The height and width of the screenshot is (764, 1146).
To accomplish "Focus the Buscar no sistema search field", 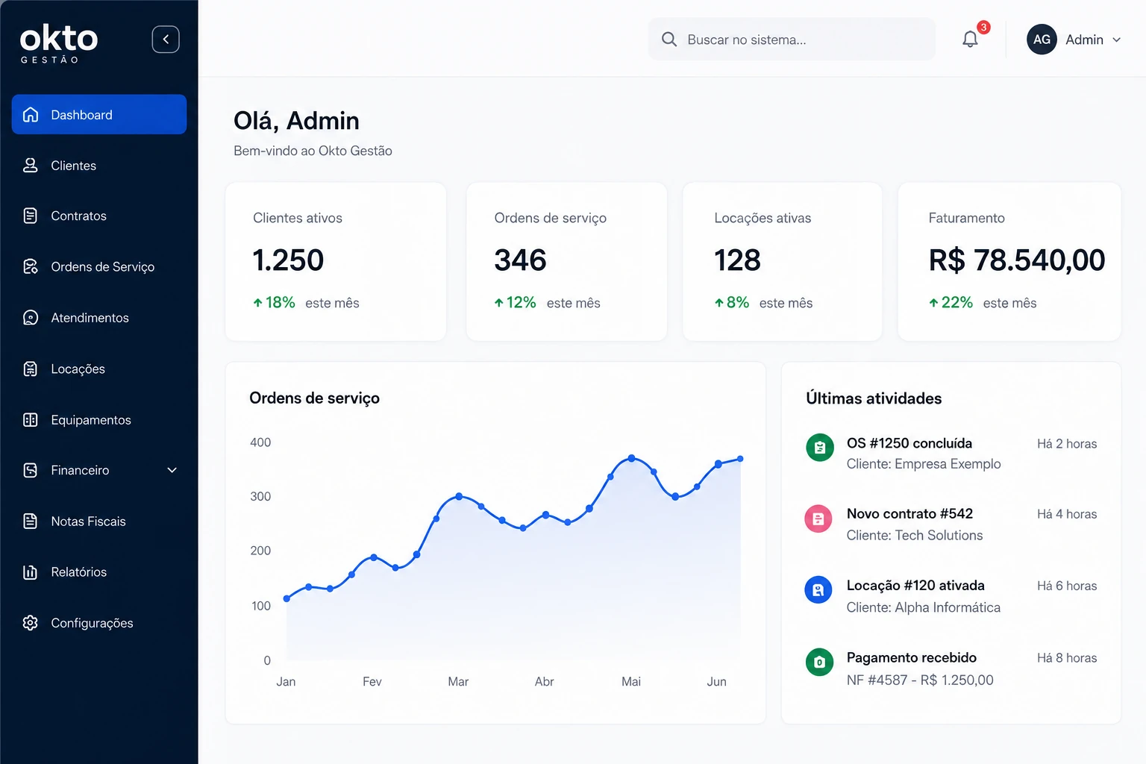I will [x=792, y=40].
